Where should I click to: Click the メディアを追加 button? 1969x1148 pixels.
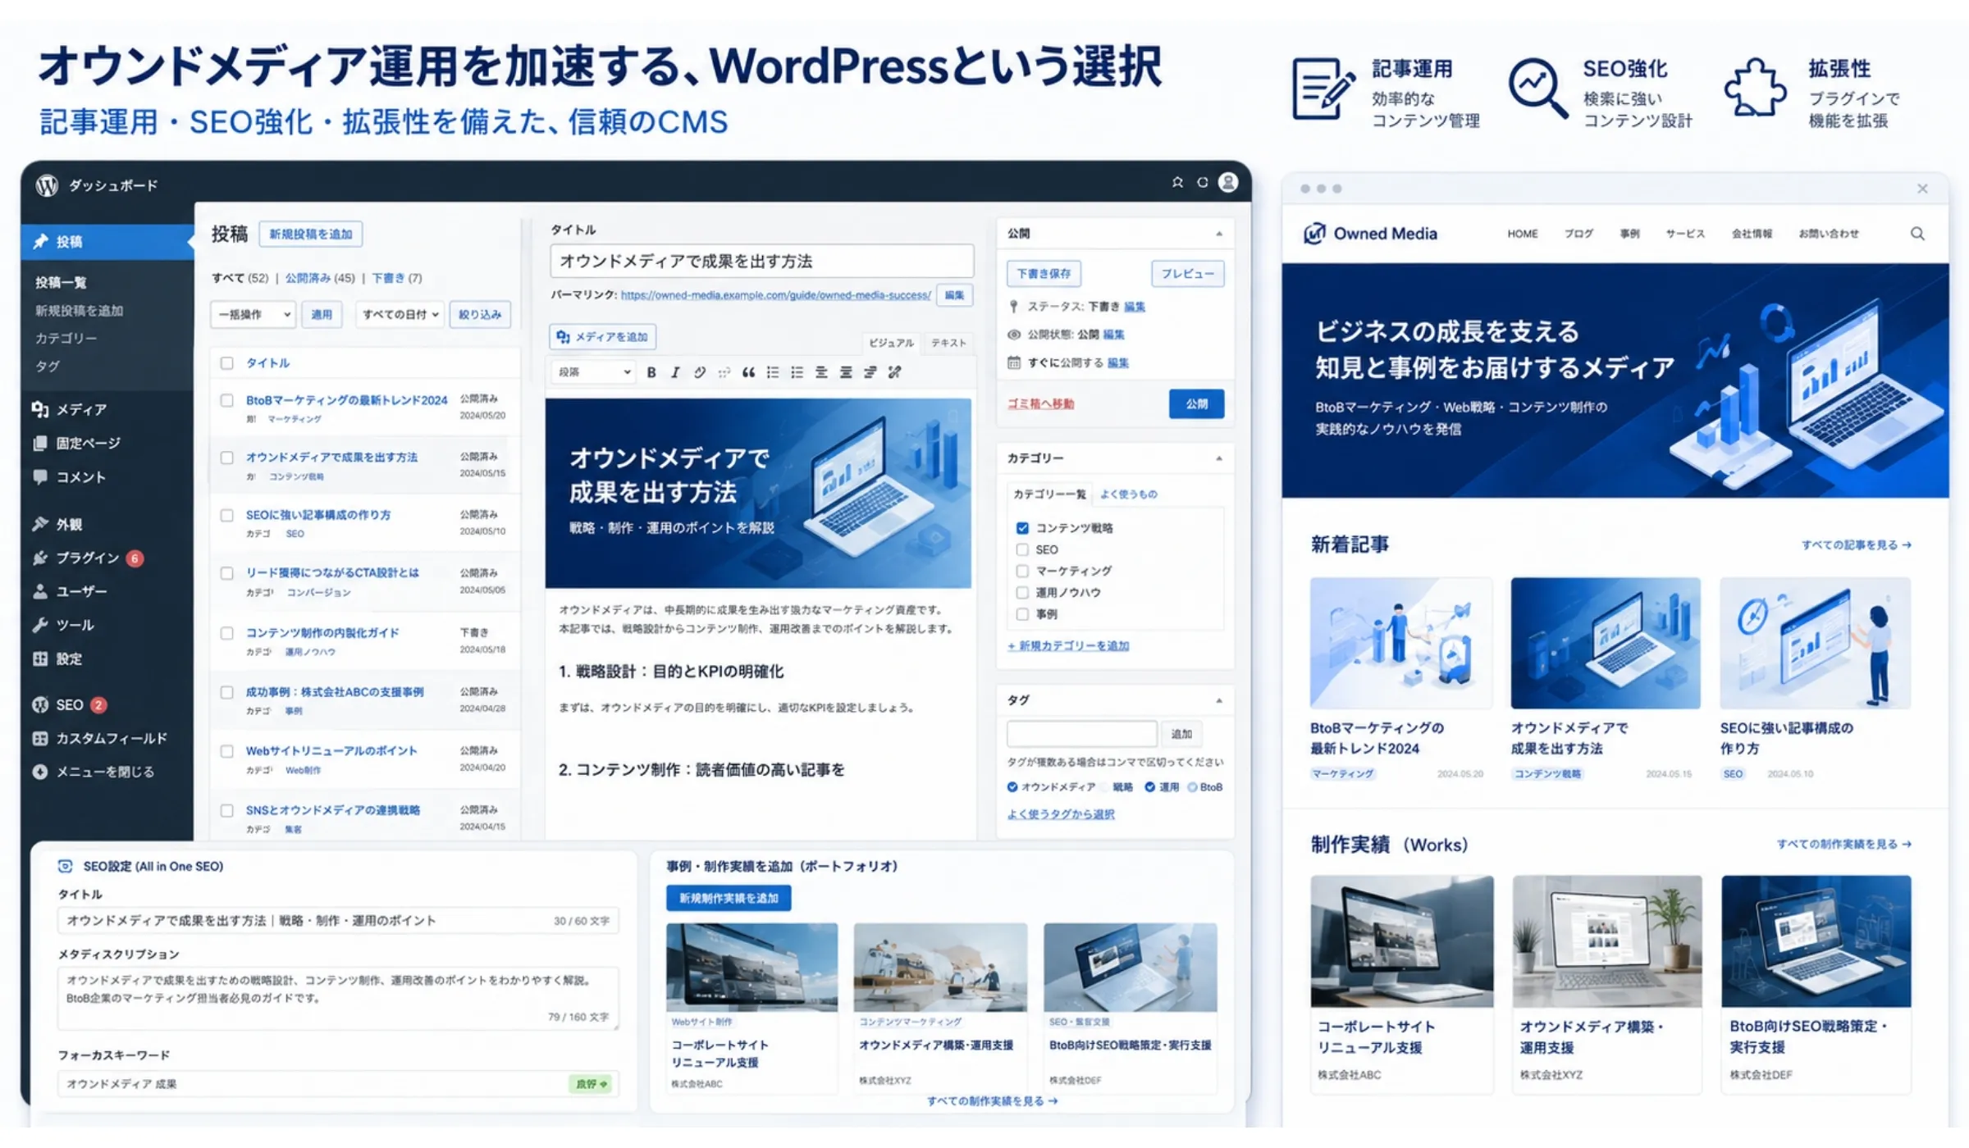pos(602,337)
